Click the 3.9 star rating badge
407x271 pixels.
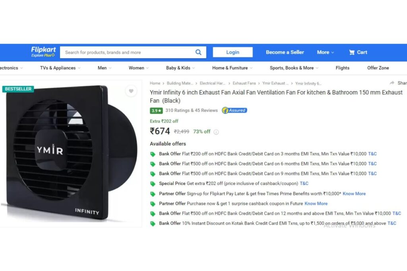tap(156, 111)
